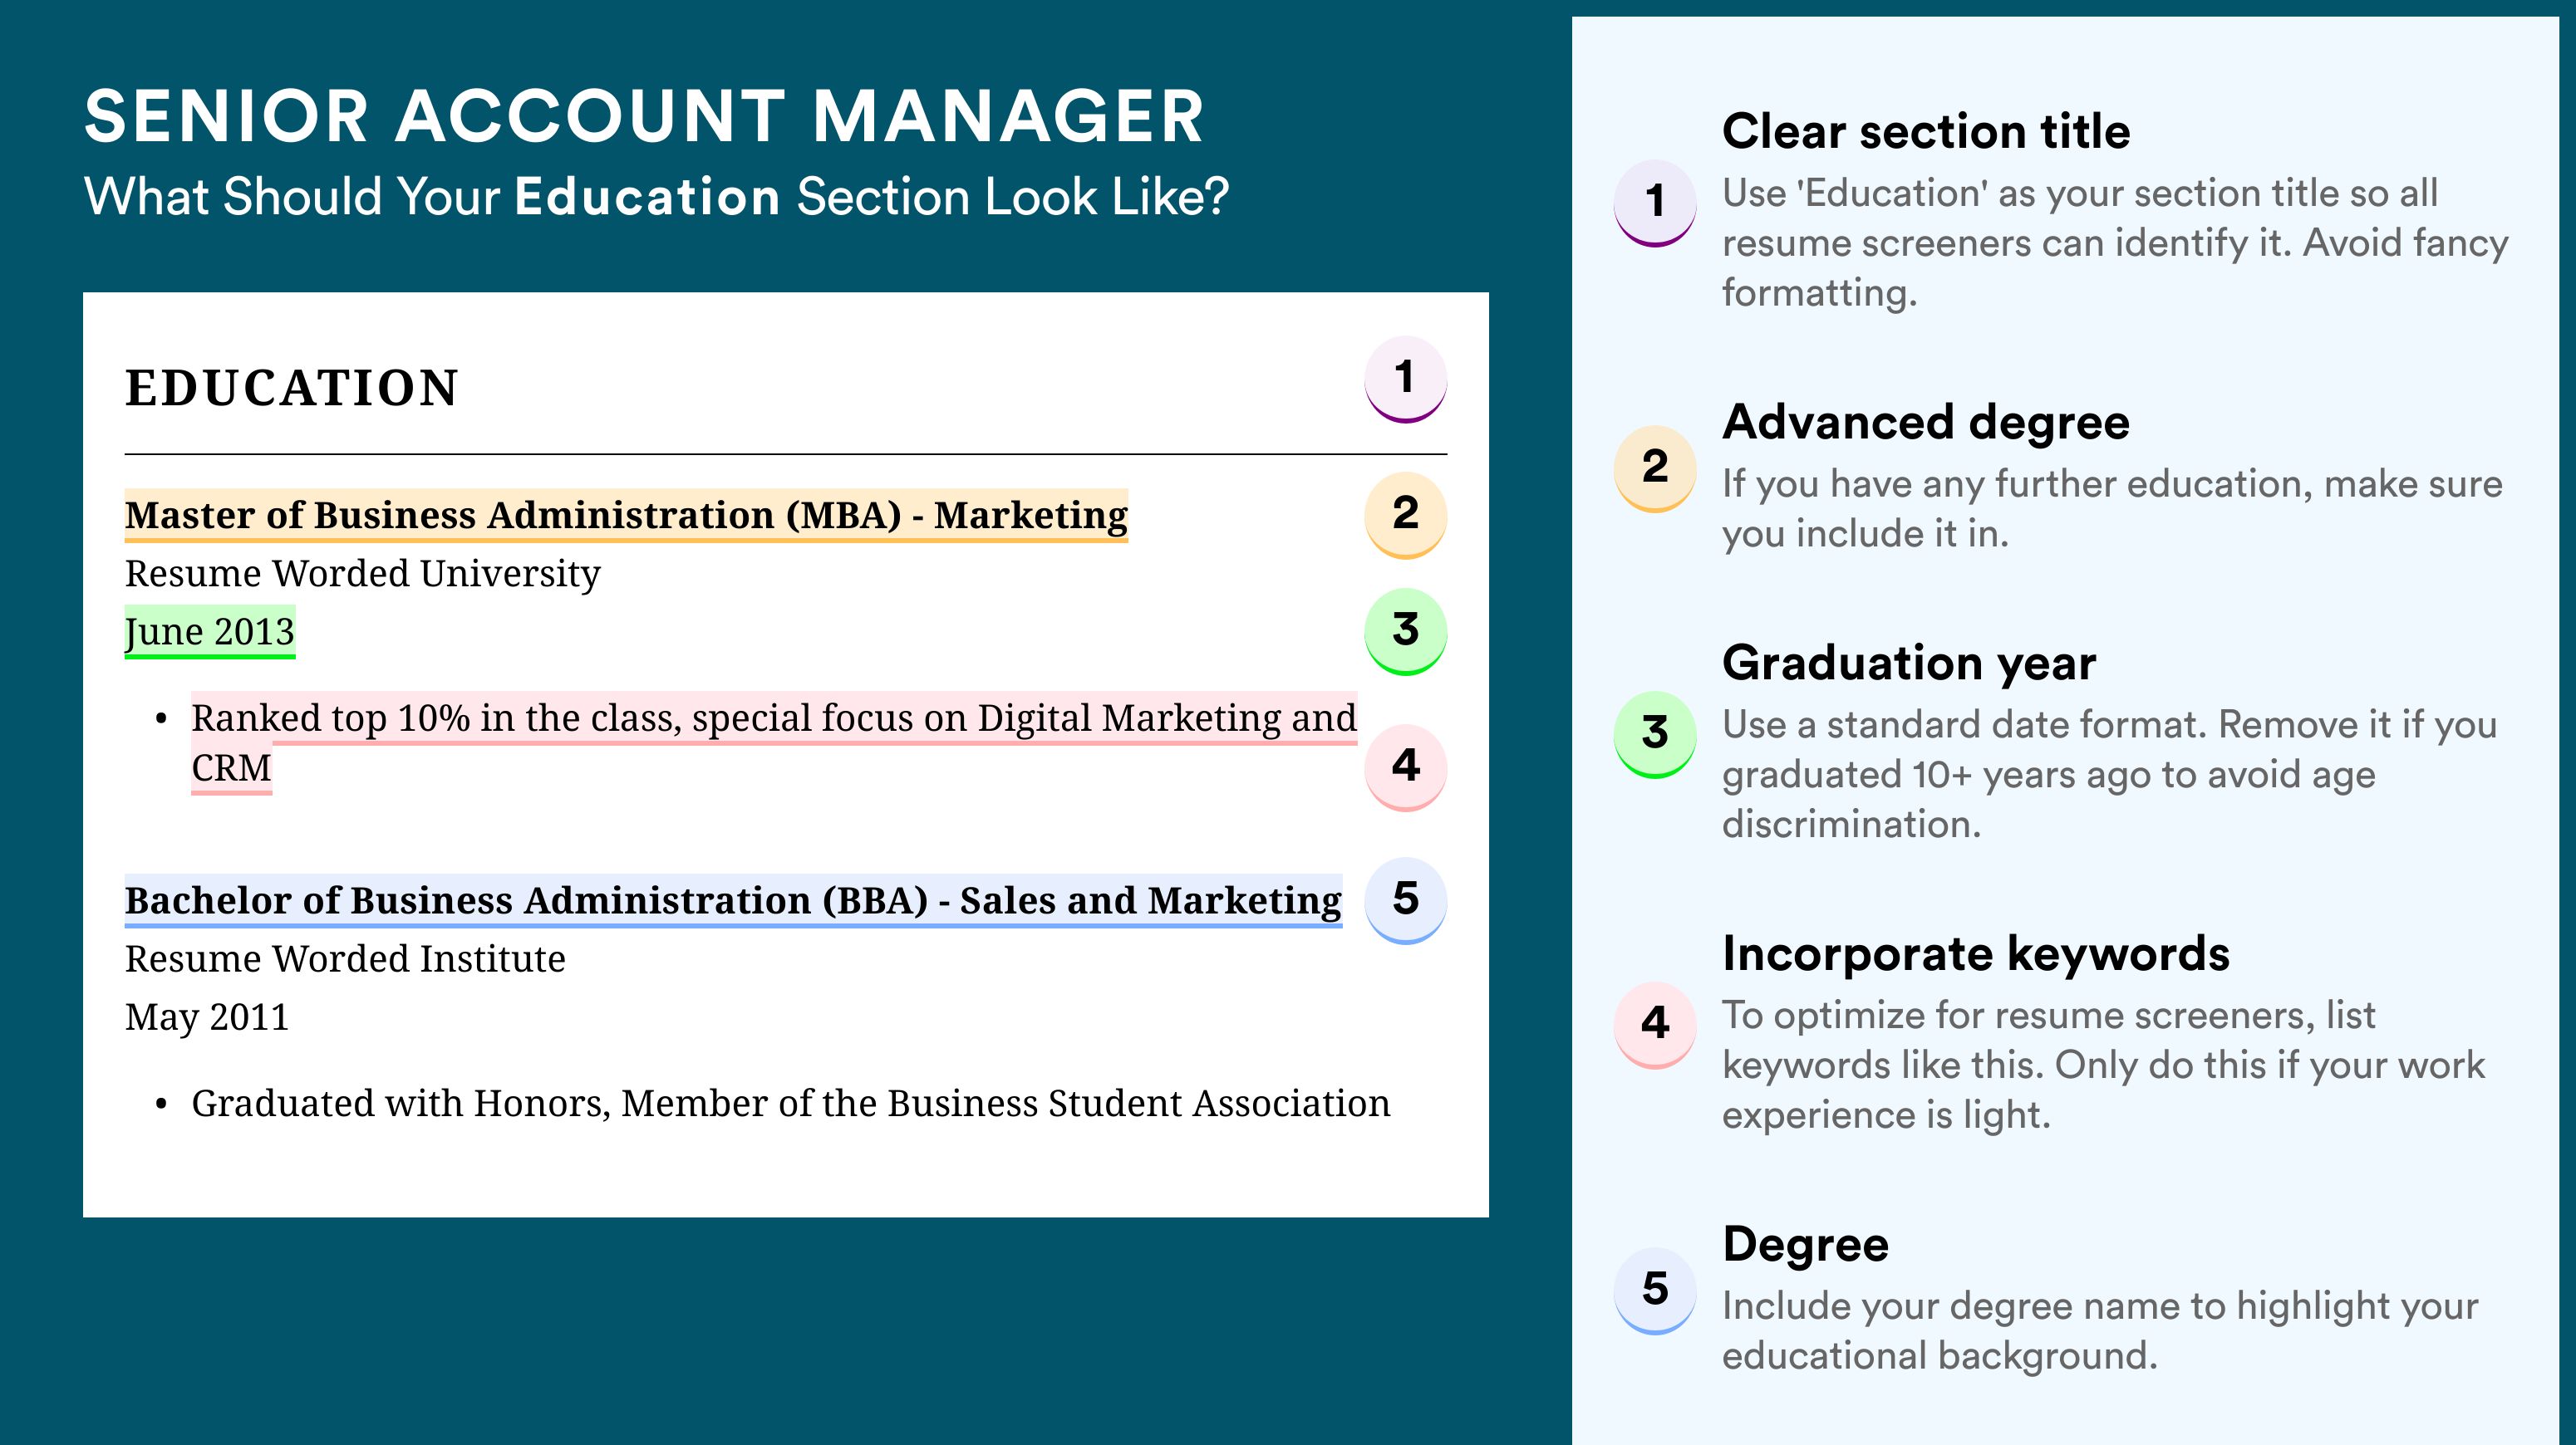Click the number 1 badge next to Clear section title
The width and height of the screenshot is (2576, 1445).
[x=1655, y=203]
